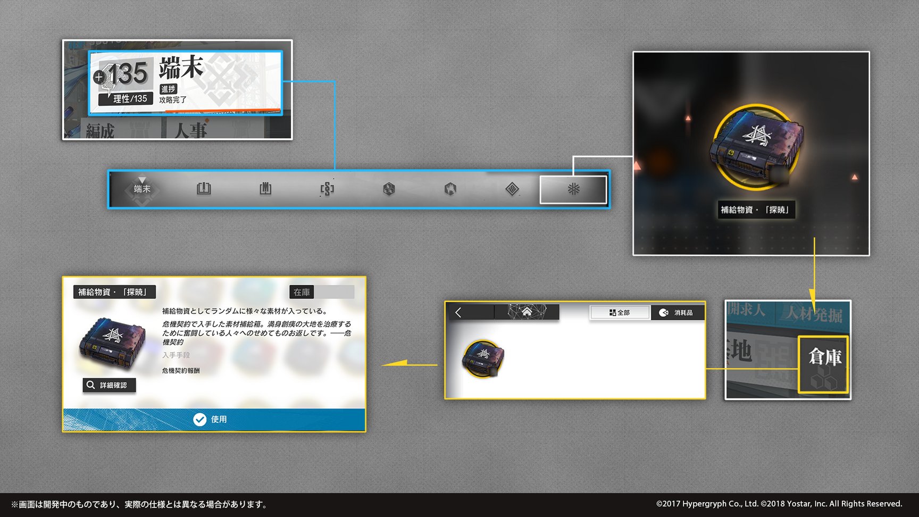This screenshot has height=517, width=919.
Task: Select the 進捗 badge under 端末
Action: tap(169, 89)
